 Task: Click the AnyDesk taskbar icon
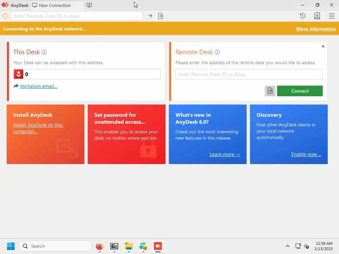point(158,246)
